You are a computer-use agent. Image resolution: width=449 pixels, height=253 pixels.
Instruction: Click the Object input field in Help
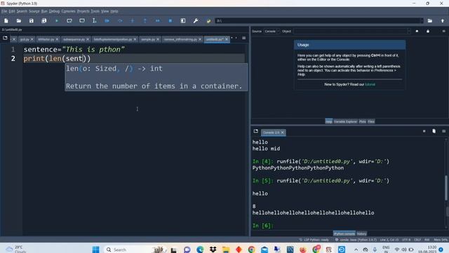(x=351, y=31)
